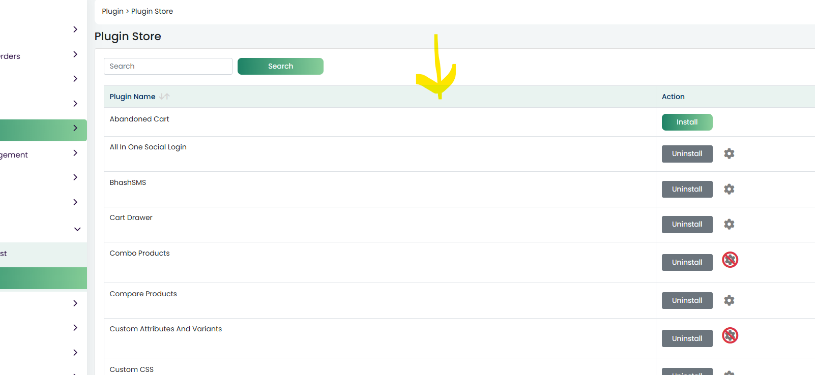Uninstall the Cart Drawer plugin

pyautogui.click(x=687, y=224)
